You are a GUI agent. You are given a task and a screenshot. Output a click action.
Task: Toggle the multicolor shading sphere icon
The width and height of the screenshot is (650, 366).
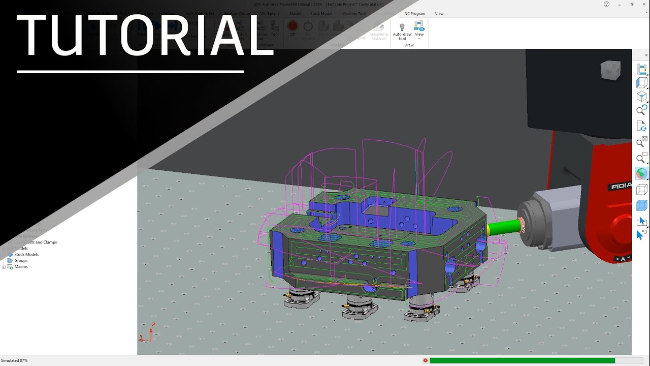[642, 174]
